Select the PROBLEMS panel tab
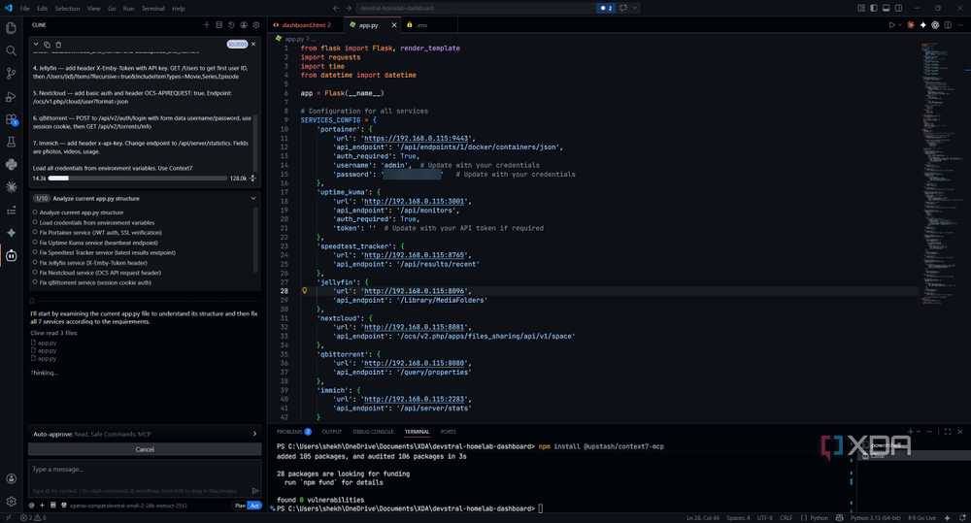 point(293,432)
